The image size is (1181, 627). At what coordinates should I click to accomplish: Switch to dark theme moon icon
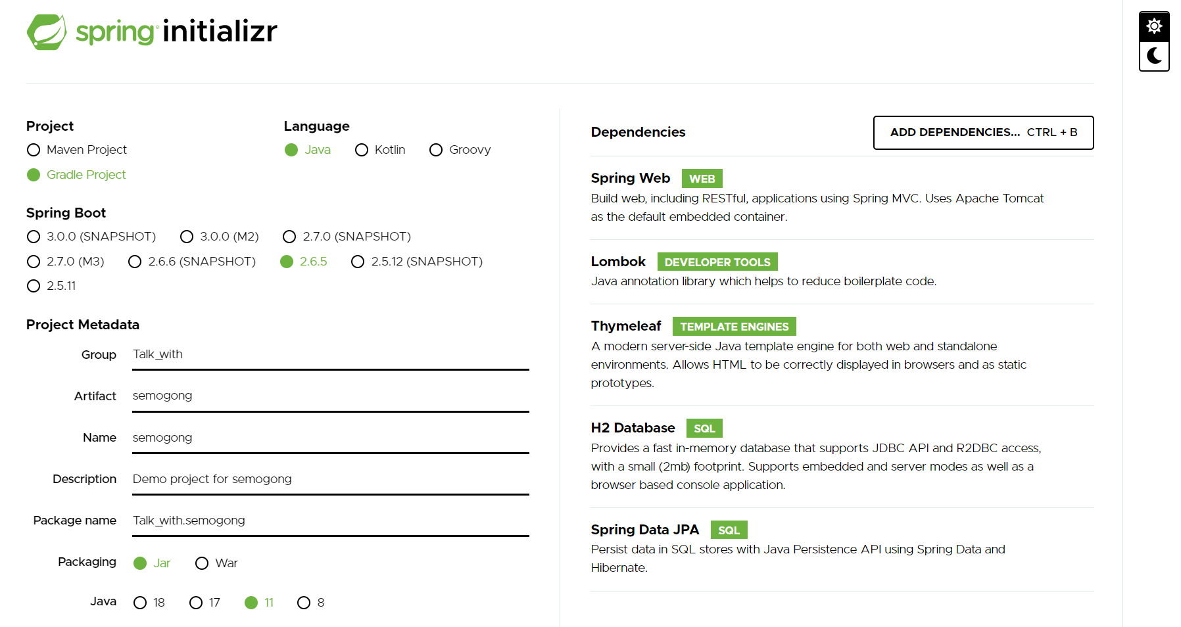click(1154, 56)
